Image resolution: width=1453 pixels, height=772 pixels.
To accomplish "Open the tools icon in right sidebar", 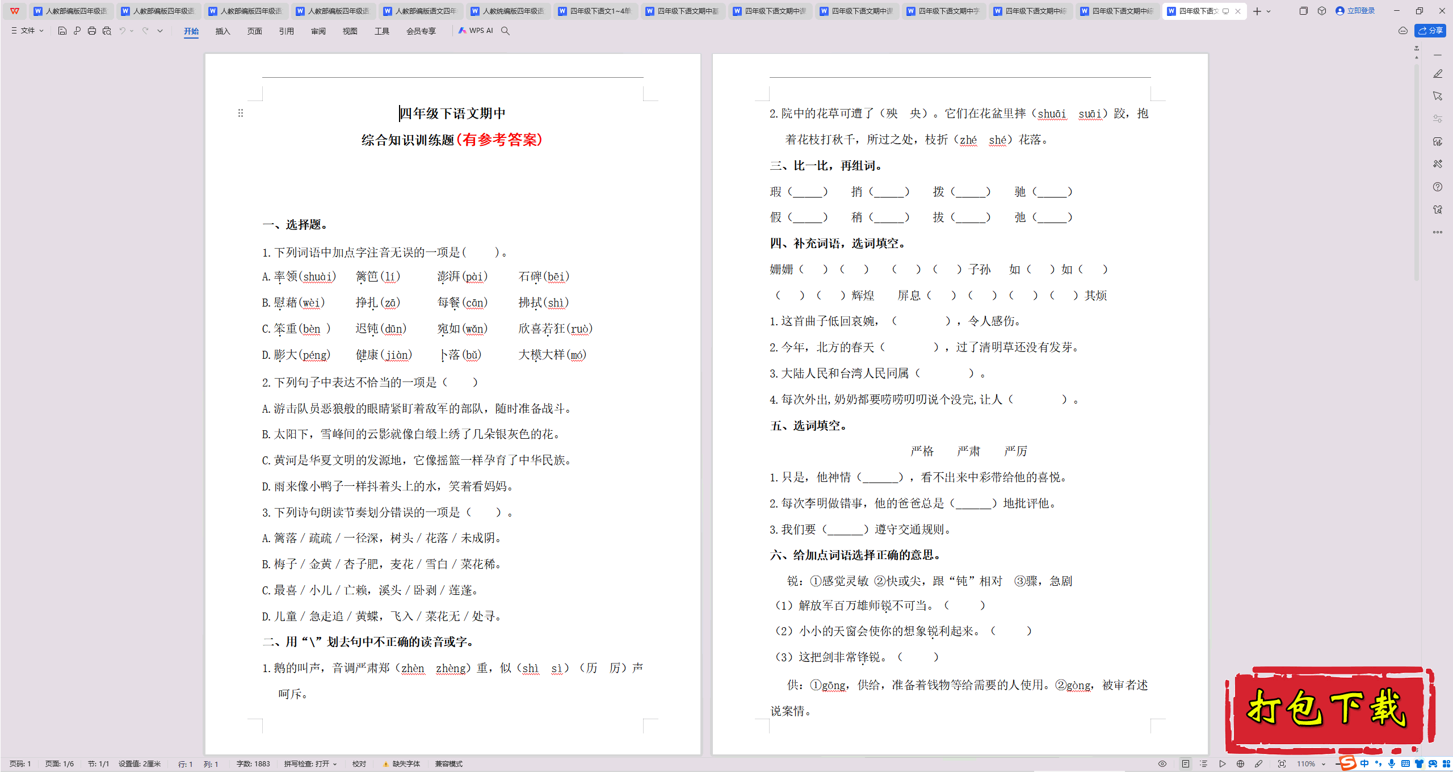I will 1438,164.
